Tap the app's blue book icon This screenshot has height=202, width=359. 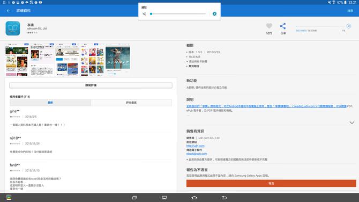coord(13,28)
